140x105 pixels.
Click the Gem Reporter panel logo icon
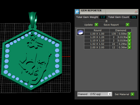[x=77, y=12]
